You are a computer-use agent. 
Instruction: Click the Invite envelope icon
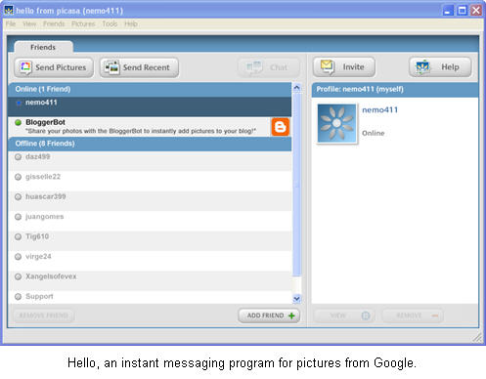tap(327, 66)
